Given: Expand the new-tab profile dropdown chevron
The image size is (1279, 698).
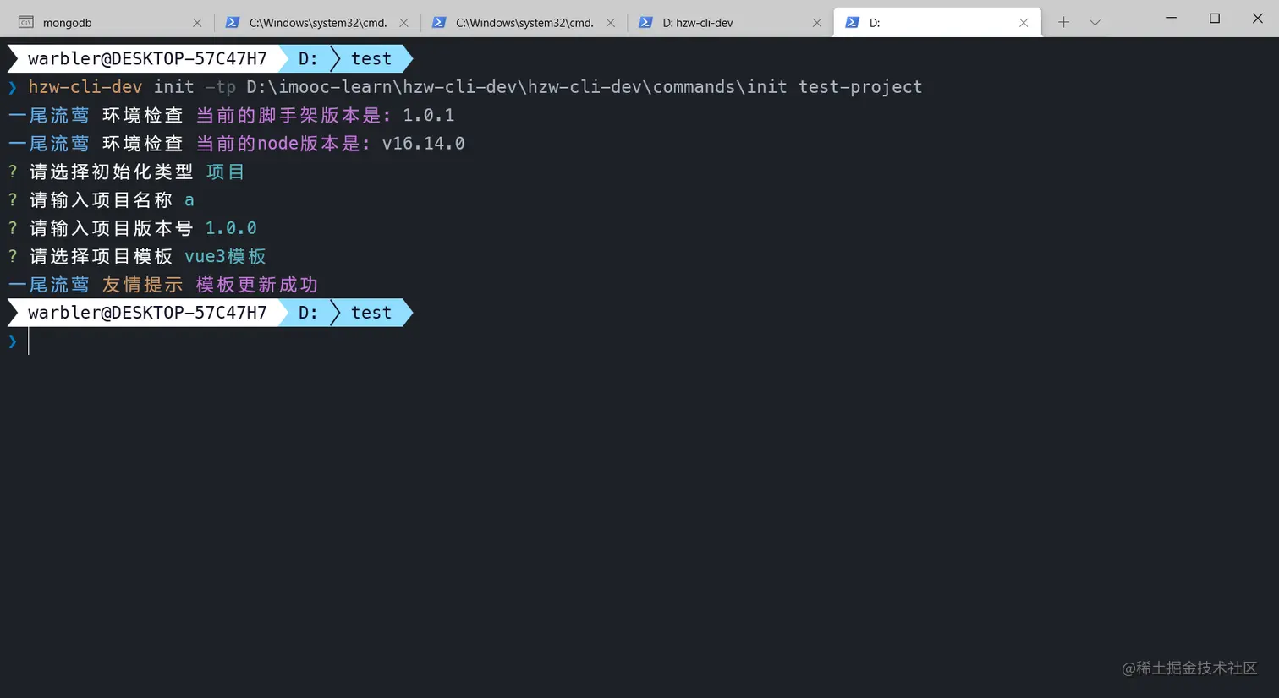Looking at the screenshot, I should (1095, 23).
